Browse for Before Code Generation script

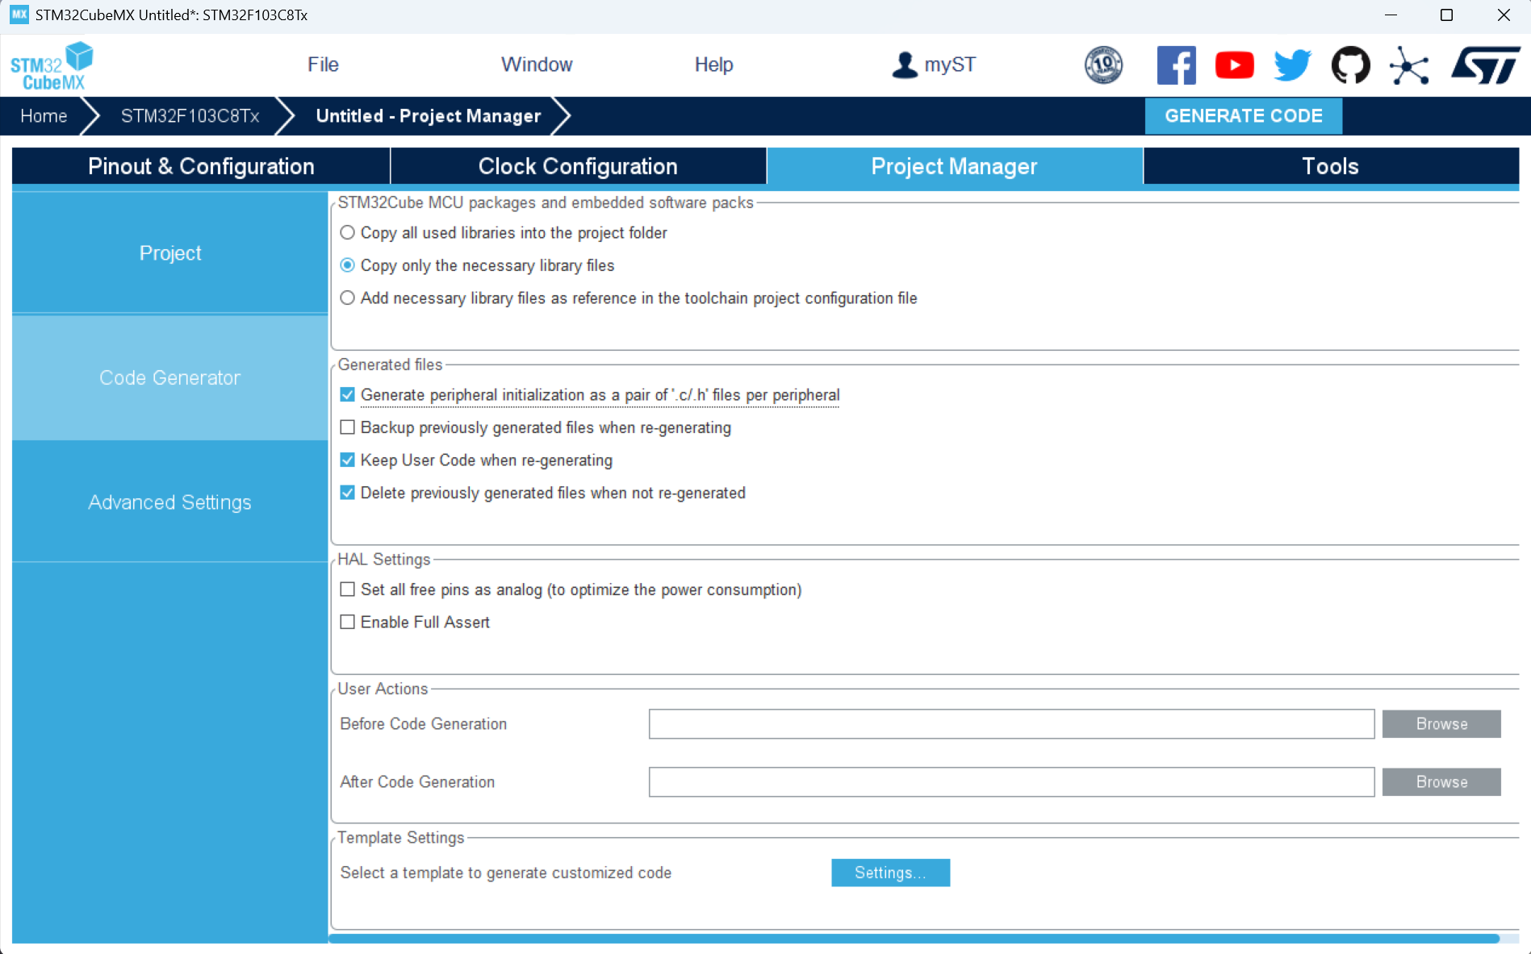(1441, 724)
